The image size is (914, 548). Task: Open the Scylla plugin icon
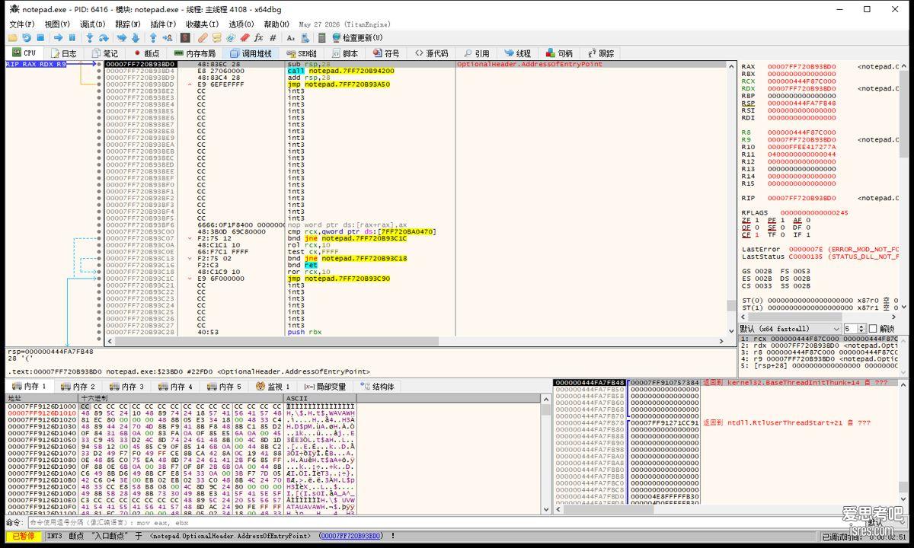(x=185, y=37)
